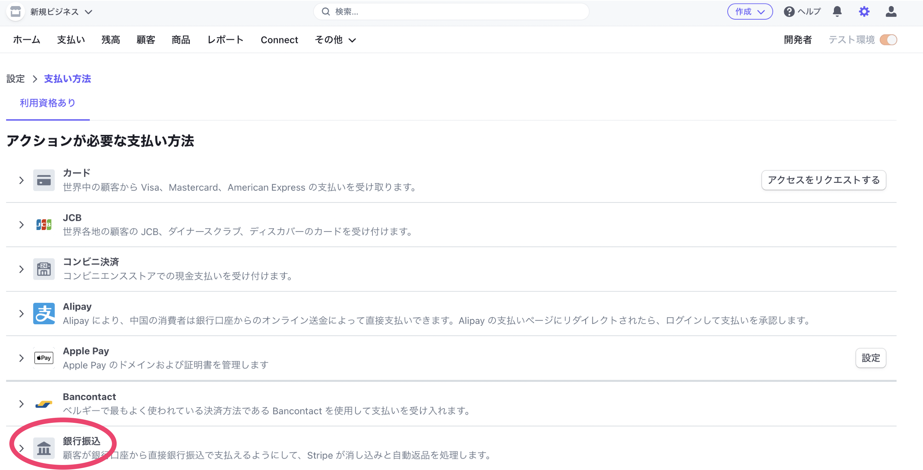Click the profile avatar icon
The height and width of the screenshot is (470, 923).
[891, 11]
